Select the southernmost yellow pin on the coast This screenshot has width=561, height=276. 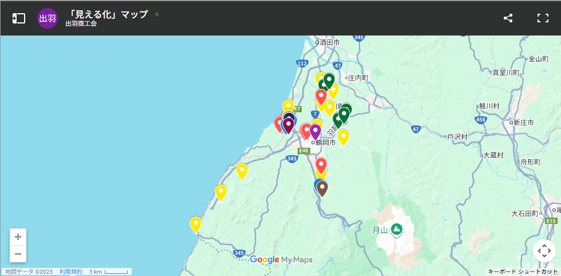pyautogui.click(x=196, y=224)
